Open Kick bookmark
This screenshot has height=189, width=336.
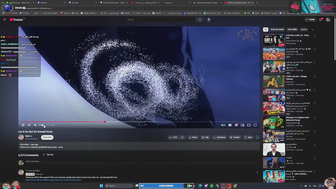coord(247,13)
